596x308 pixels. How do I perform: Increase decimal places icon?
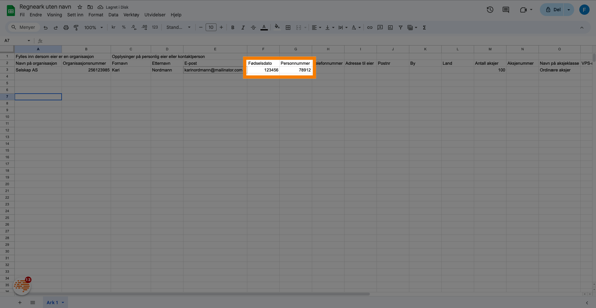click(x=144, y=27)
